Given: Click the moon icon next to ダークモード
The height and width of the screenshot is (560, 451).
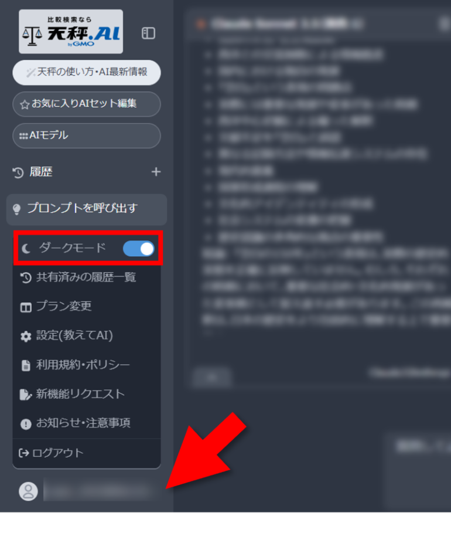Looking at the screenshot, I should [26, 249].
